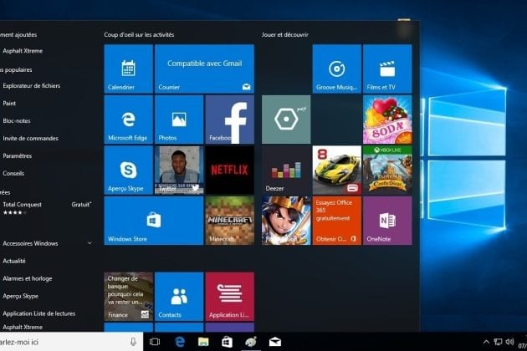
Task: Open Application Liste de lectures list entry
Action: tap(39, 313)
